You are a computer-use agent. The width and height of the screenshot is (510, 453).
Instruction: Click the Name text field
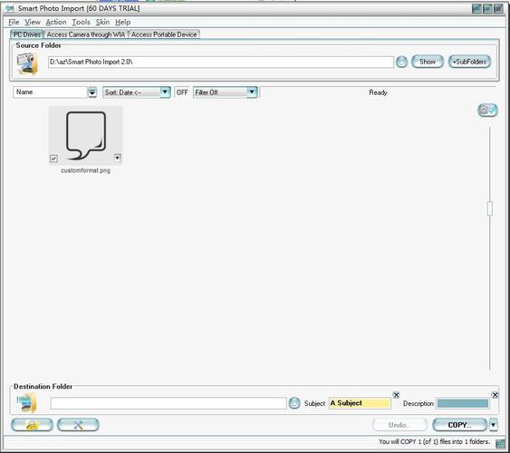[x=50, y=92]
